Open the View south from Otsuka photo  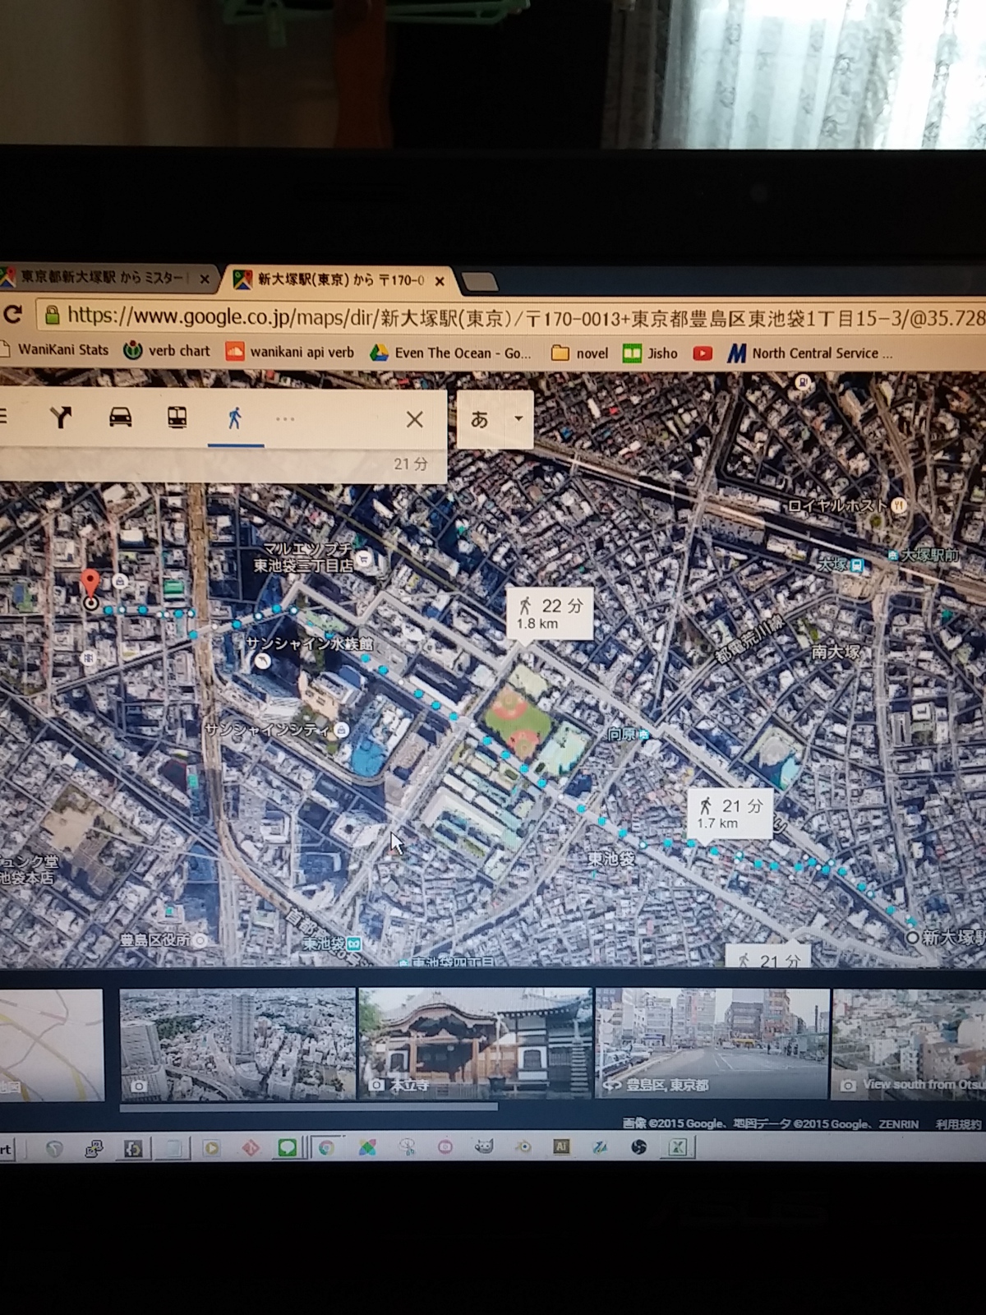tap(909, 1044)
